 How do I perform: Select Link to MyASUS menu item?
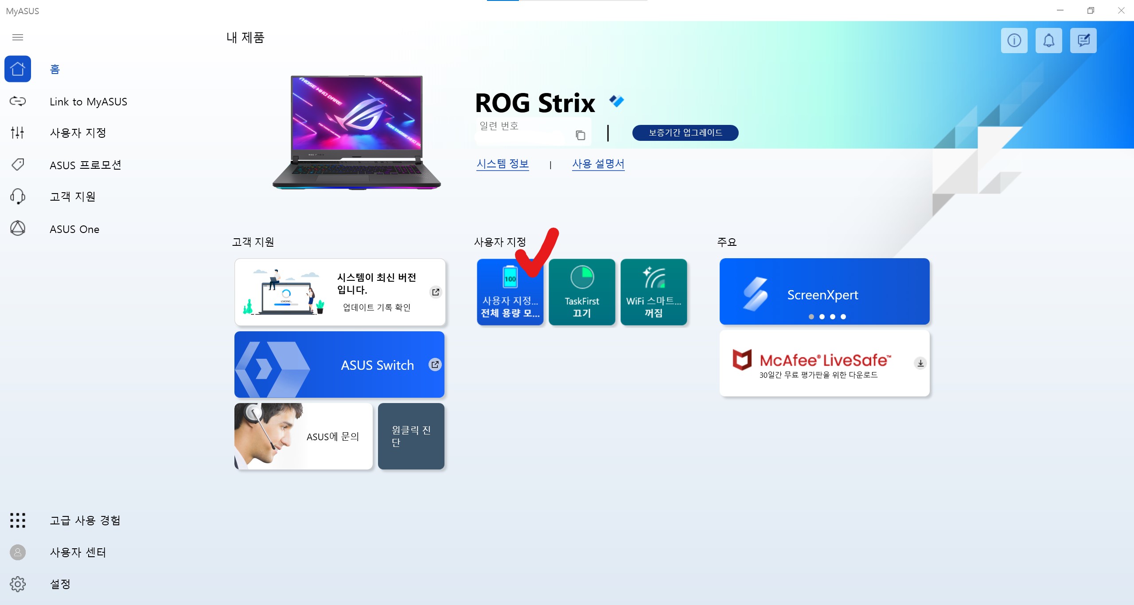click(88, 102)
